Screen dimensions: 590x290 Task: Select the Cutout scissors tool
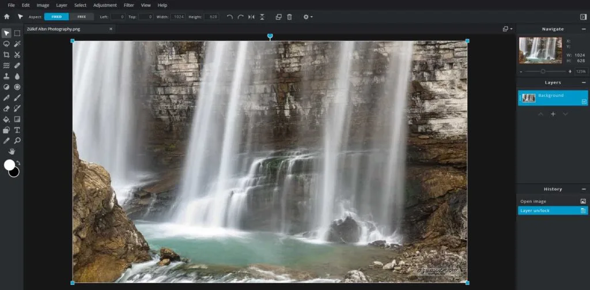[17, 55]
